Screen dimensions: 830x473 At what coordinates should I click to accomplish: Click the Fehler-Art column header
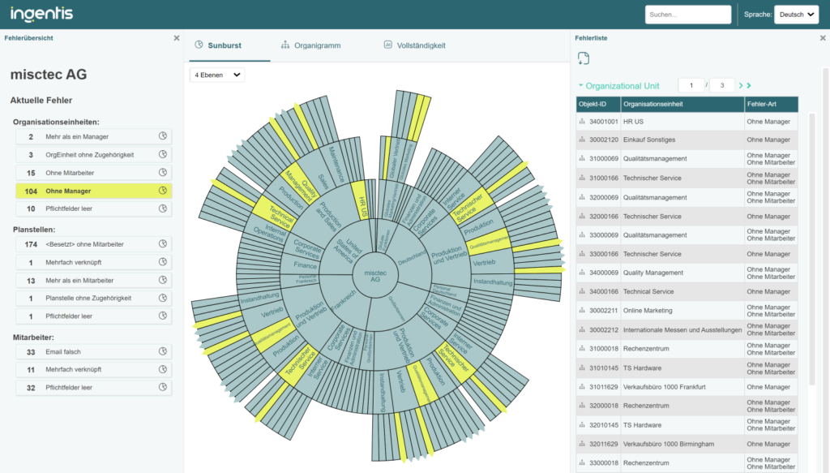(x=772, y=104)
